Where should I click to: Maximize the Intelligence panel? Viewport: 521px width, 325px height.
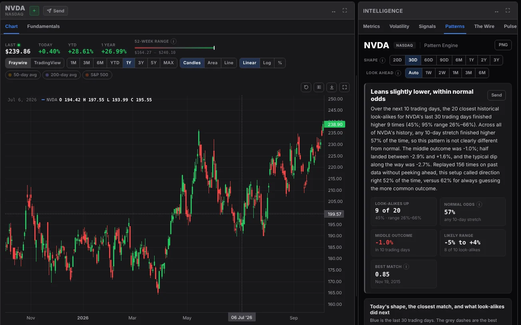pos(508,11)
